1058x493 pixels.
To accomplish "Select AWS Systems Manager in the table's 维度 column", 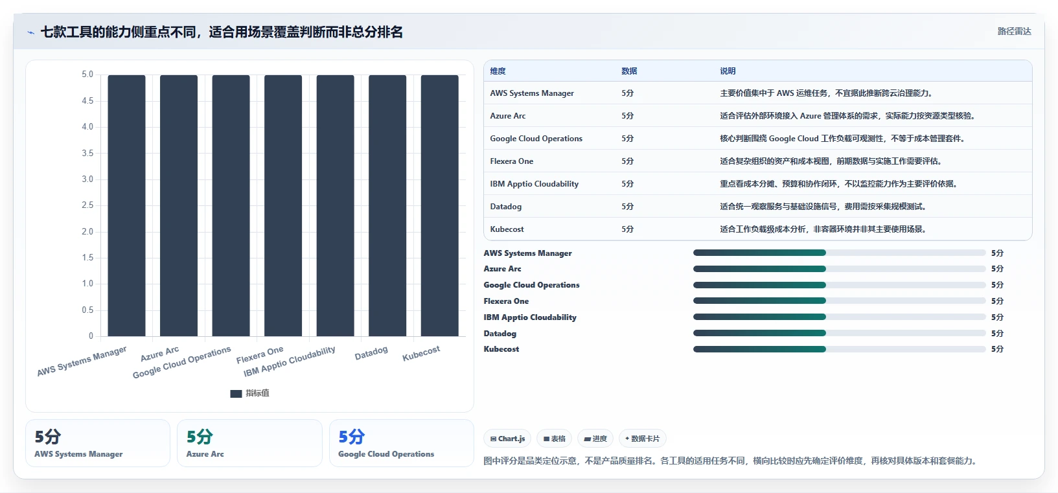I will pyautogui.click(x=532, y=93).
